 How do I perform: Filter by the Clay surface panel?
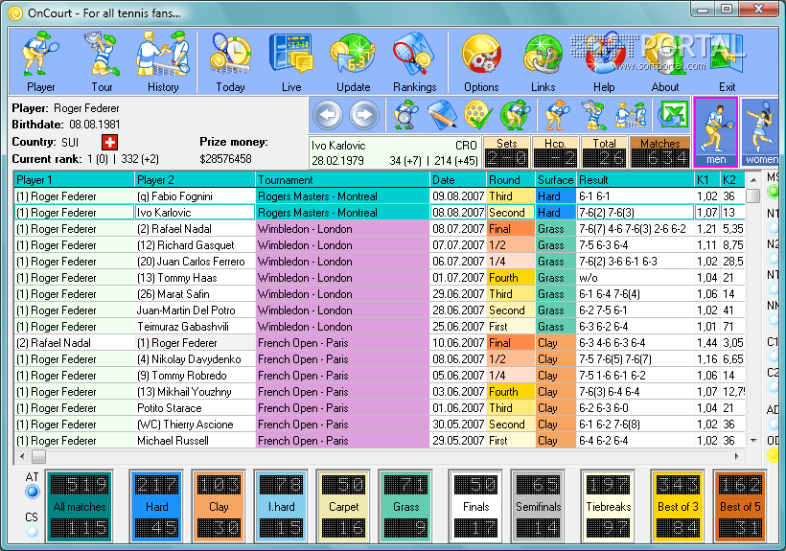coord(219,506)
